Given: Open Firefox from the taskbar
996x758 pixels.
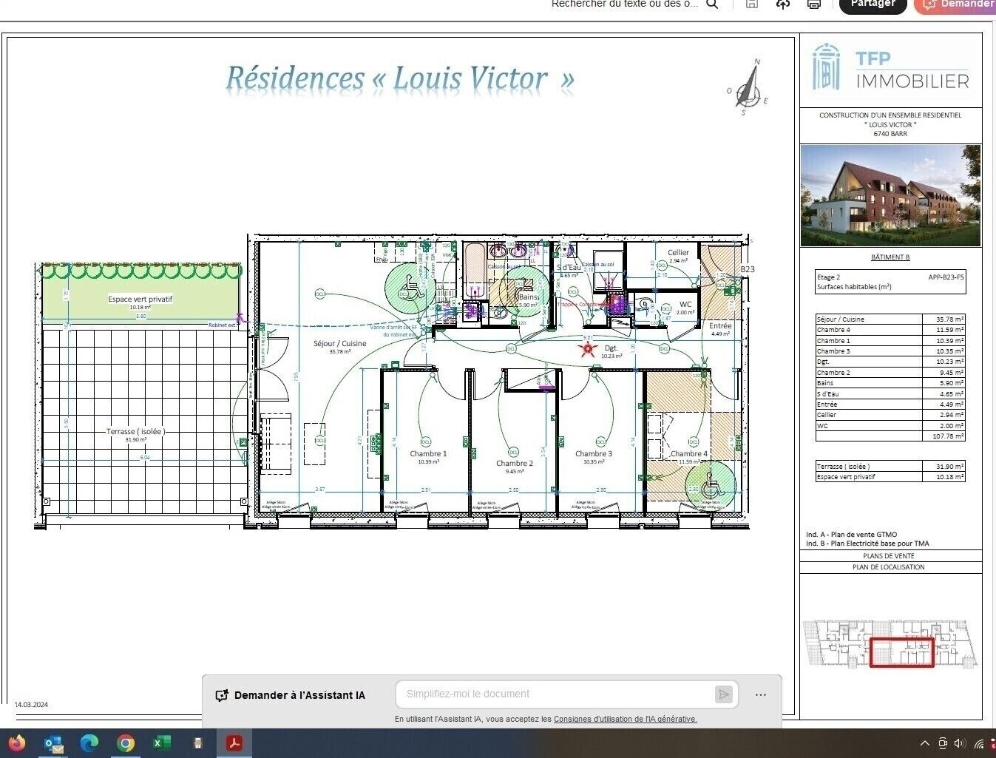Looking at the screenshot, I should pyautogui.click(x=16, y=743).
